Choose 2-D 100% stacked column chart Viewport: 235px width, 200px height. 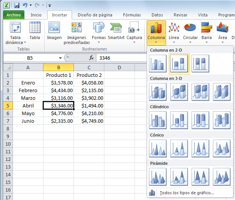(x=200, y=63)
